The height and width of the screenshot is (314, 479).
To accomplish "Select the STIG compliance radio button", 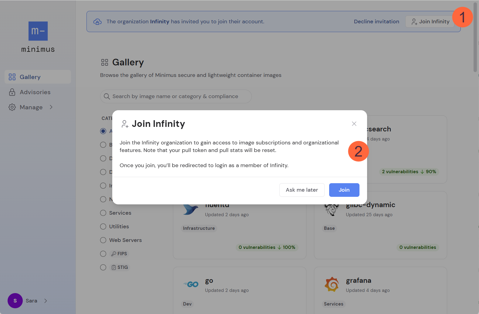I will (103, 267).
